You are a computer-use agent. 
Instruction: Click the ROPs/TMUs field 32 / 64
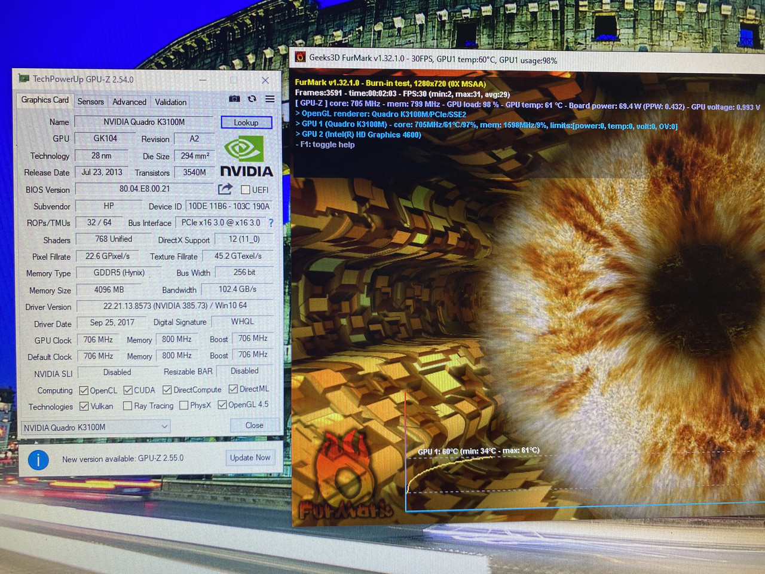99,222
